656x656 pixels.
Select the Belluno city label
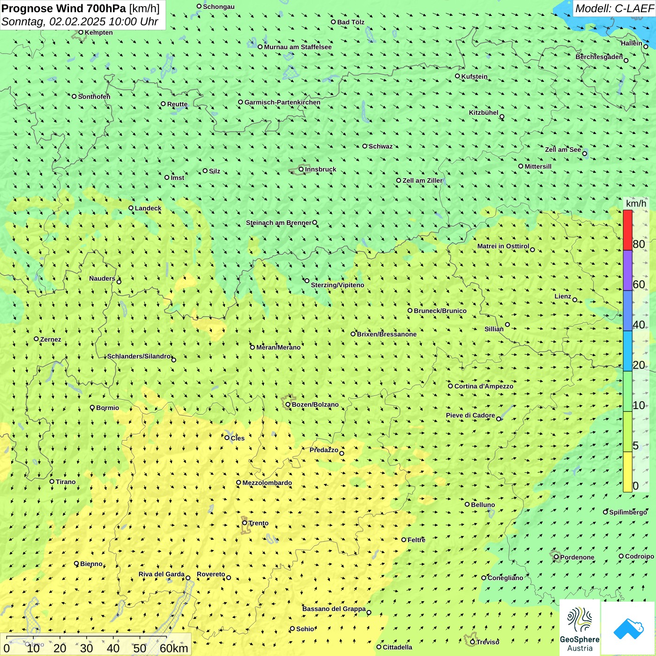(x=483, y=505)
